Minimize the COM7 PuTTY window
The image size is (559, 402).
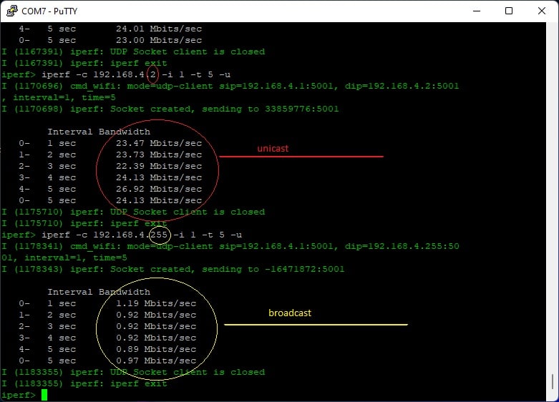476,11
